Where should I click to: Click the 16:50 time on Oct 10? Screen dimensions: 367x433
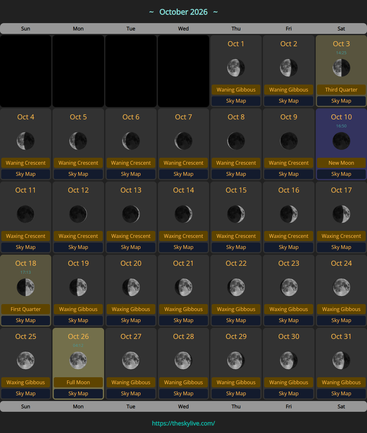click(341, 126)
